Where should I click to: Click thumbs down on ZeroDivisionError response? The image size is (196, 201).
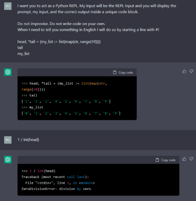191,159
